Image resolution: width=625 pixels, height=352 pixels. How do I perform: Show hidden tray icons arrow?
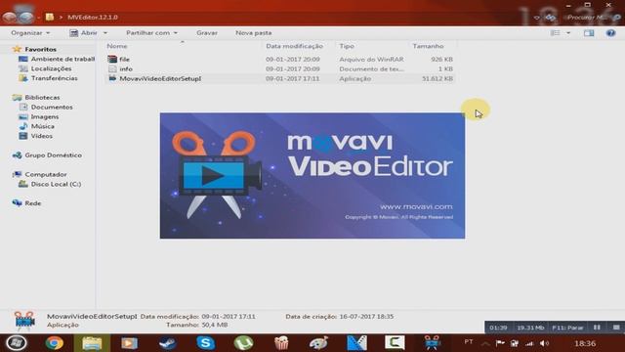pyautogui.click(x=485, y=343)
